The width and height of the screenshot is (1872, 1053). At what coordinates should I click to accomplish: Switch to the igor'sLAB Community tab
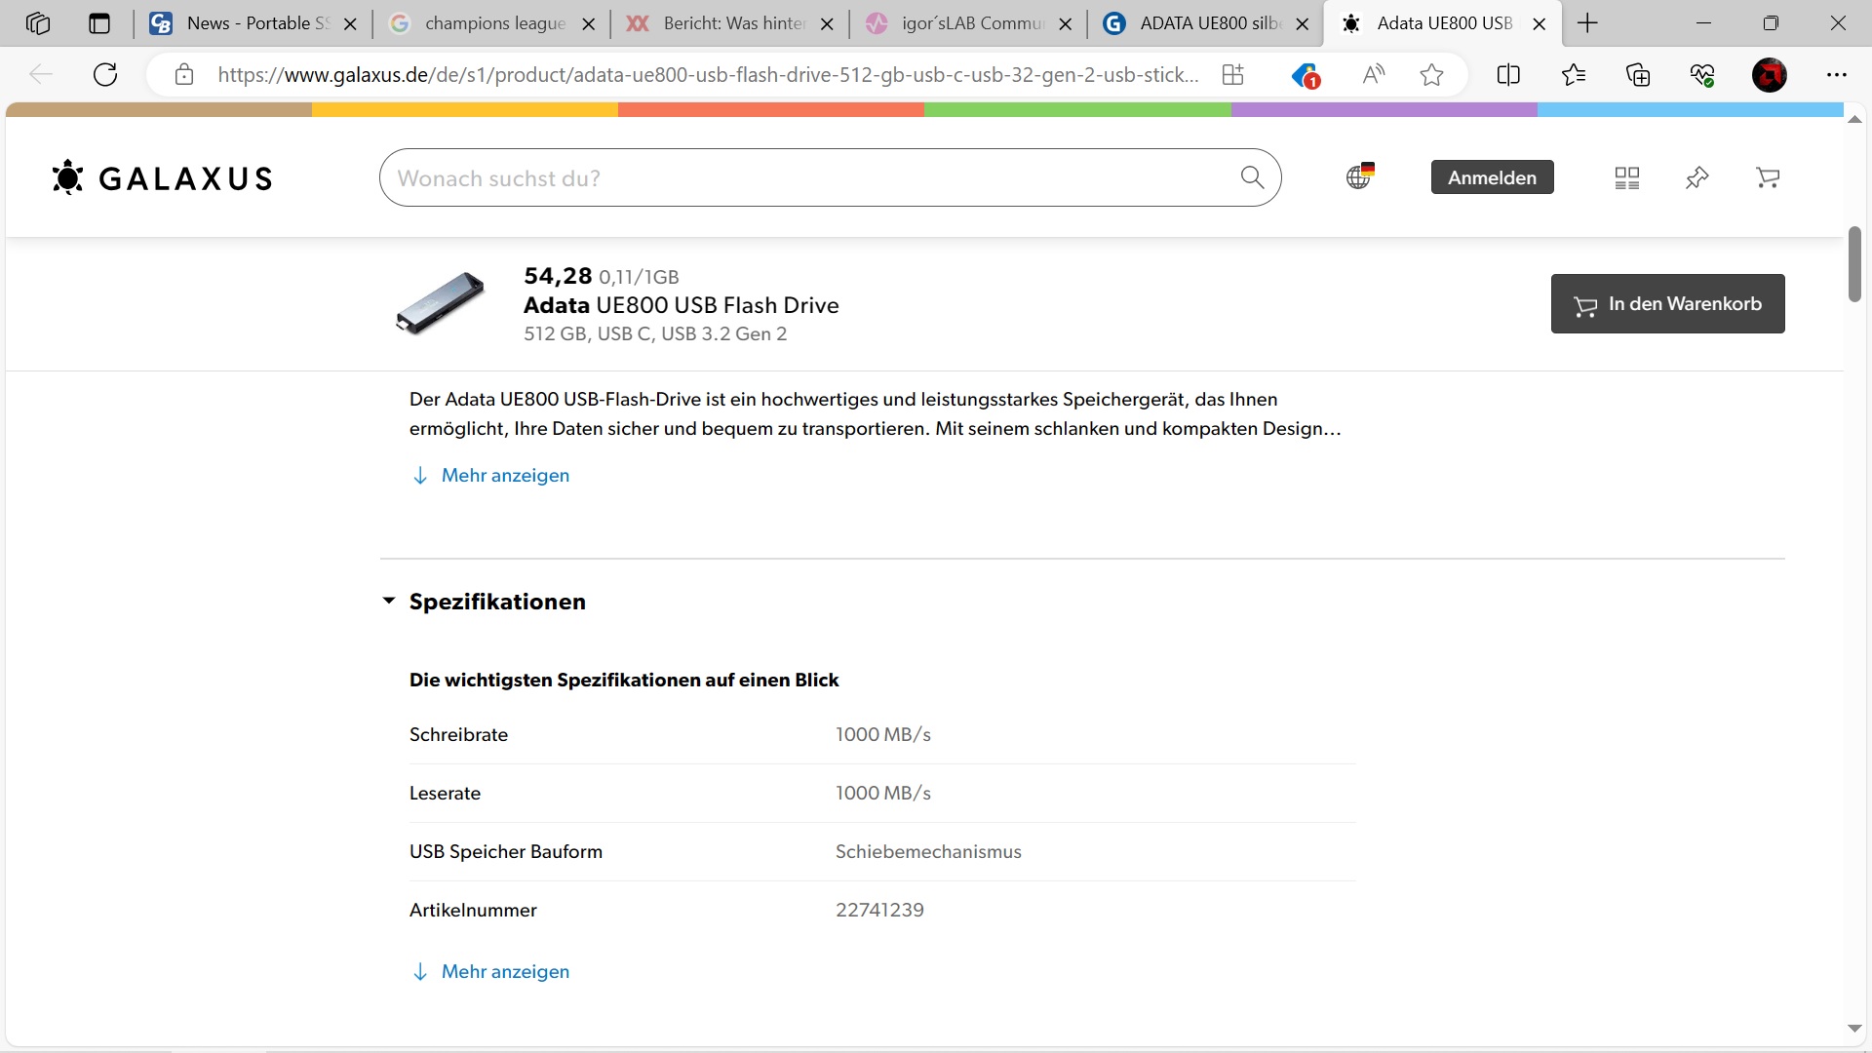pos(971,23)
